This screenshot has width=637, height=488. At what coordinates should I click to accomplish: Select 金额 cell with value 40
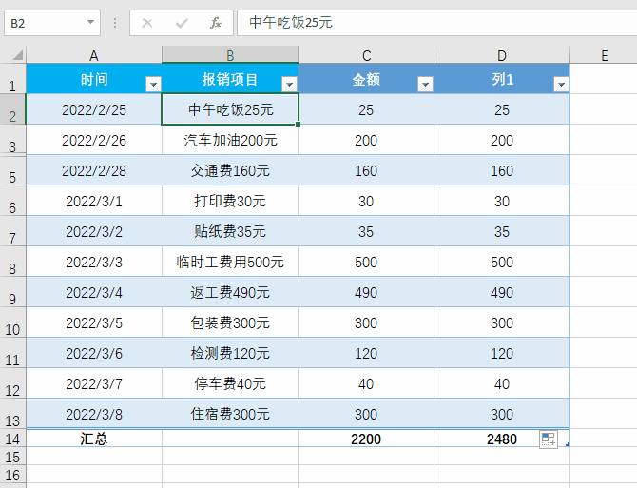click(x=366, y=383)
